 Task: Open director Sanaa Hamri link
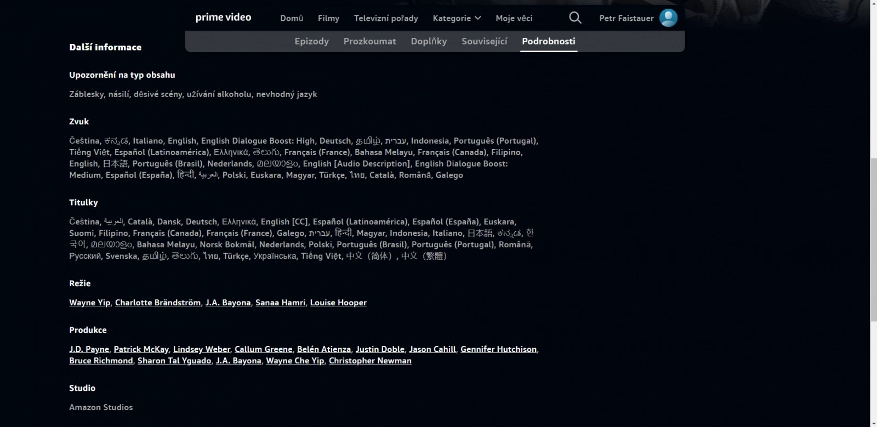280,303
